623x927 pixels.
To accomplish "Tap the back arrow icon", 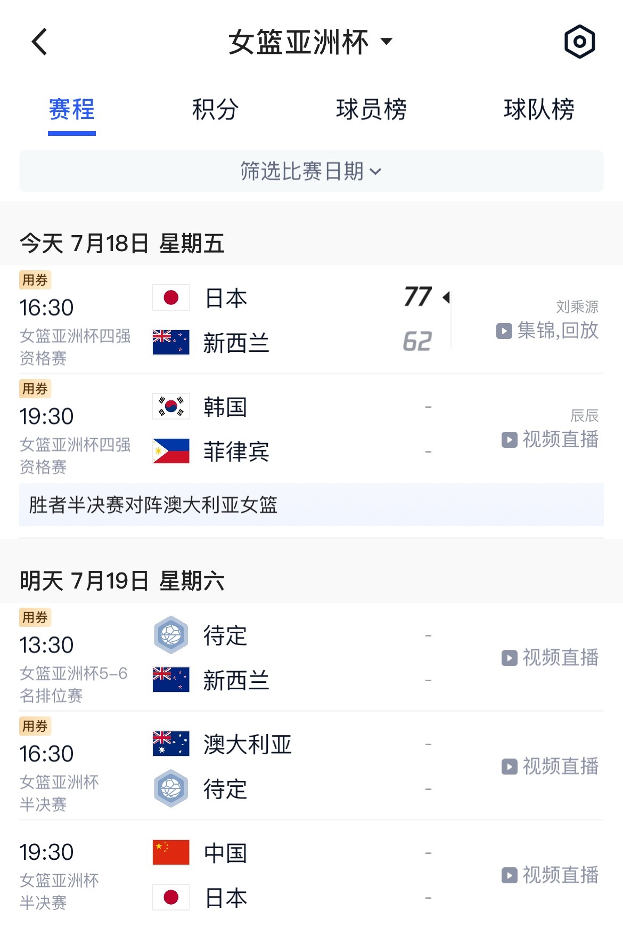I will 39,42.
